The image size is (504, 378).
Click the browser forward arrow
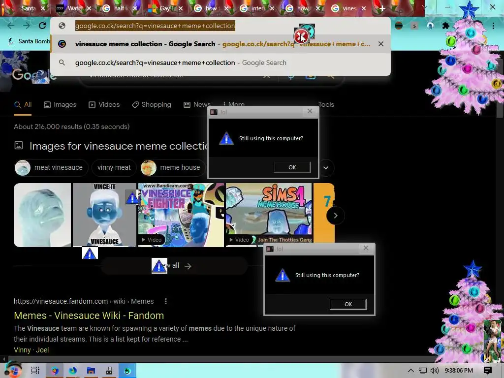pyautogui.click(x=27, y=26)
